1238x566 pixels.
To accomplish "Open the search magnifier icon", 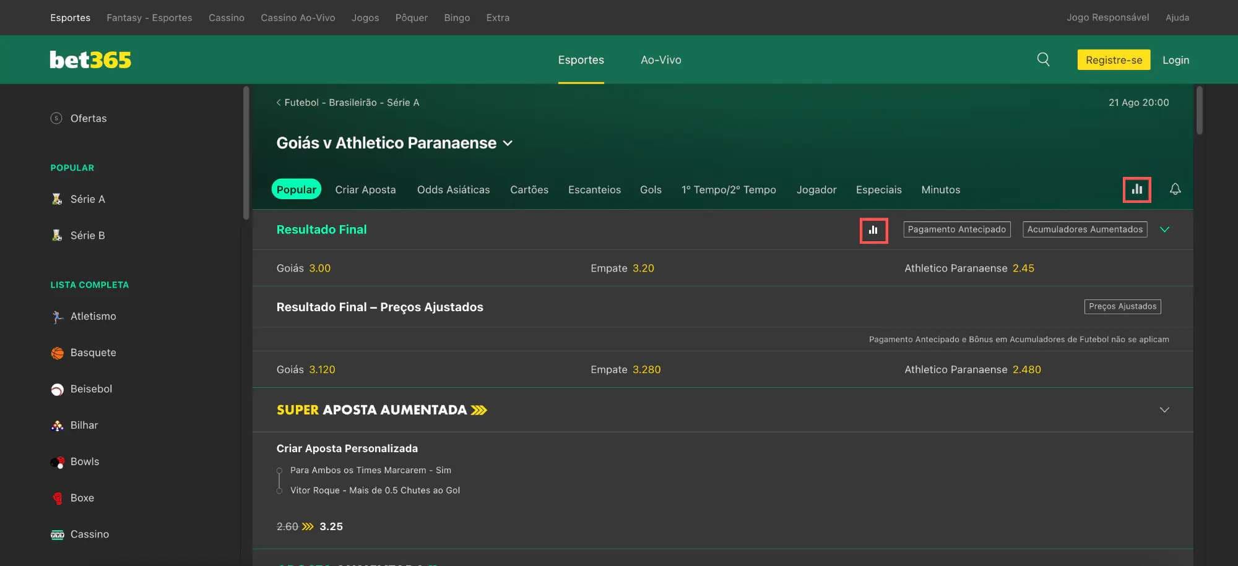I will tap(1043, 59).
